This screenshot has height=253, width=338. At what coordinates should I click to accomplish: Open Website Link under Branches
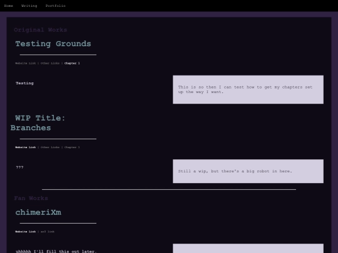click(x=26, y=147)
